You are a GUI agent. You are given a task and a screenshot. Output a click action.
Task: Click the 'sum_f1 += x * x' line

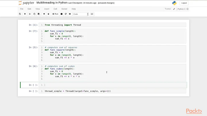click(x=65, y=58)
